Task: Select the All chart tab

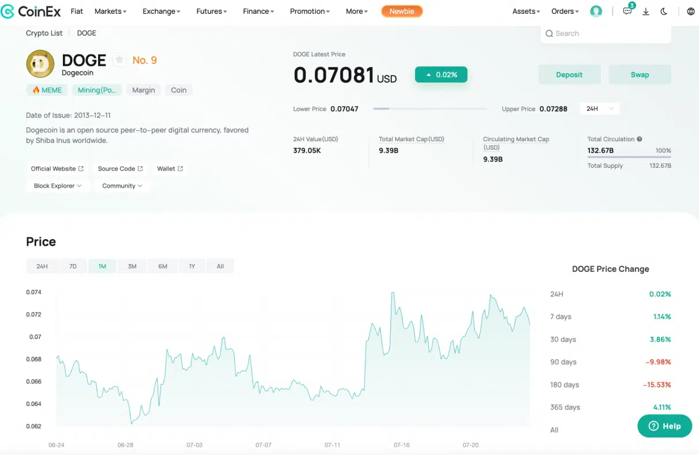Action: tap(220, 266)
